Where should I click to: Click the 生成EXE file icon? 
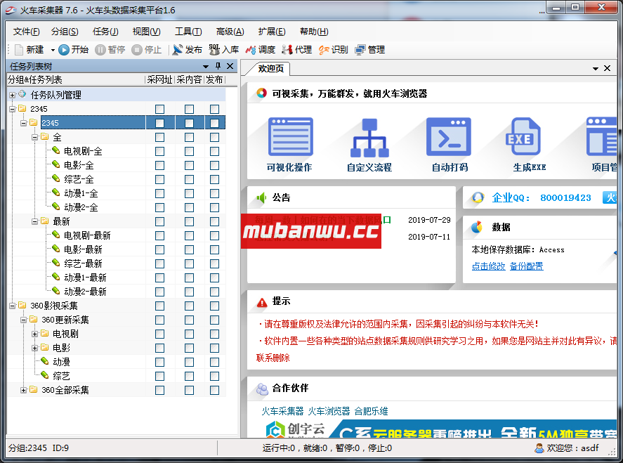pos(523,136)
